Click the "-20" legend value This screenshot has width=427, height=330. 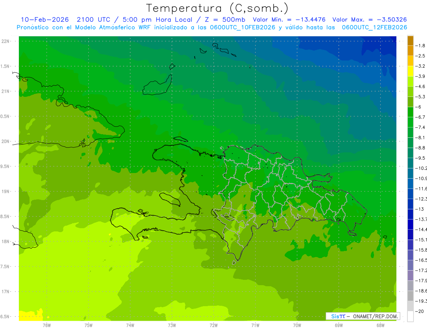pyautogui.click(x=420, y=311)
